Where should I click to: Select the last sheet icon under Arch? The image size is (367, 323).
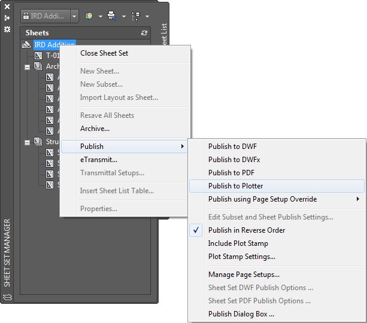pyautogui.click(x=50, y=131)
